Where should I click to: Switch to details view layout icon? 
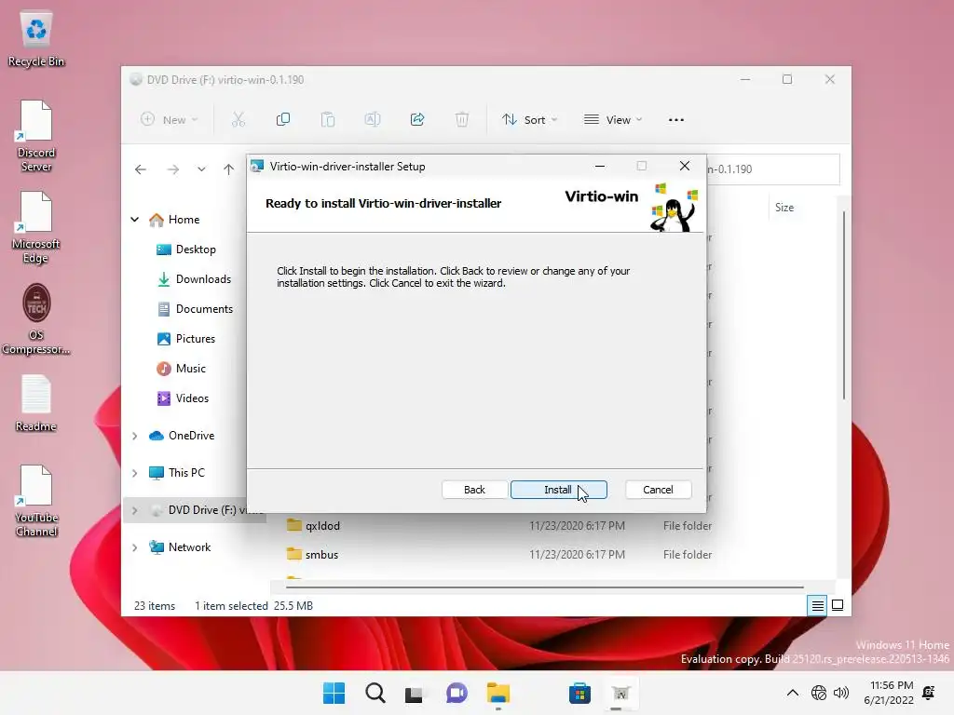click(x=817, y=605)
